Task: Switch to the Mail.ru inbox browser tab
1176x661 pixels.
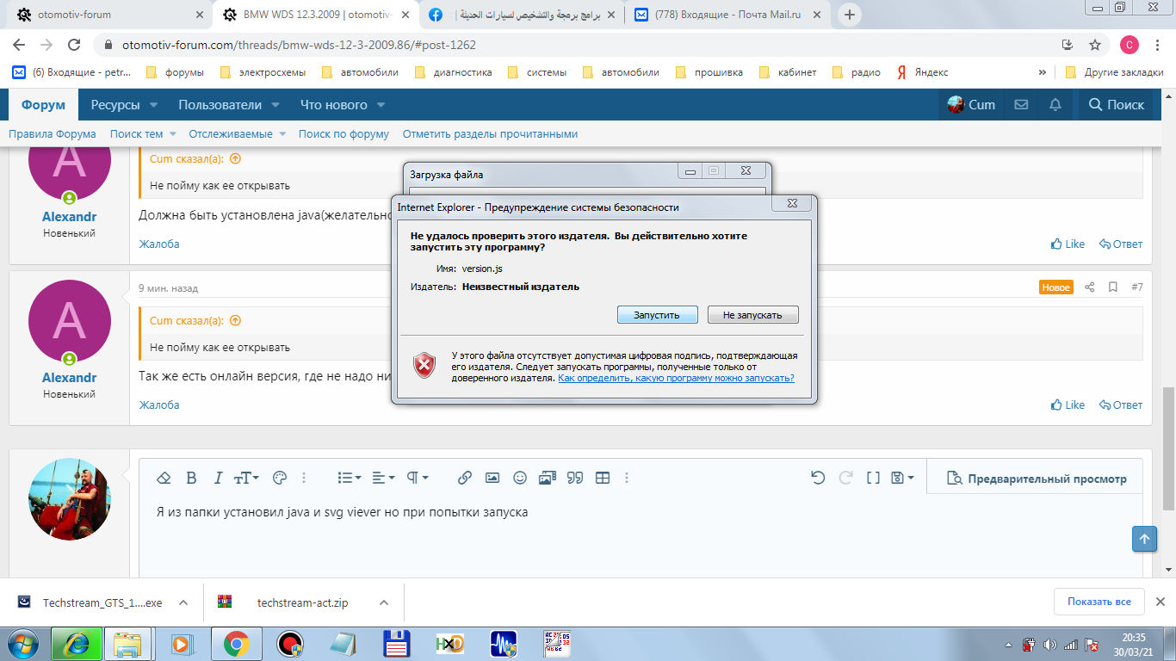Action: point(724,15)
